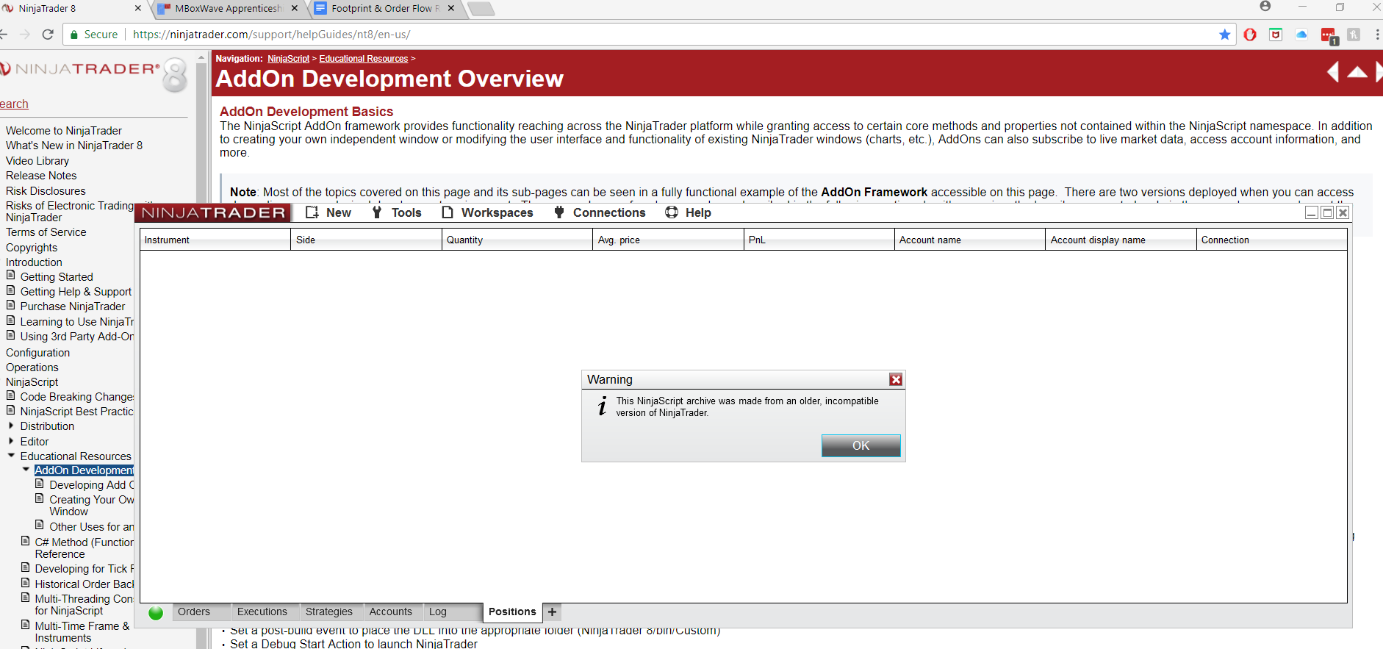Collapse AddOn Development tree node arrow
The width and height of the screenshot is (1383, 649).
(x=26, y=470)
